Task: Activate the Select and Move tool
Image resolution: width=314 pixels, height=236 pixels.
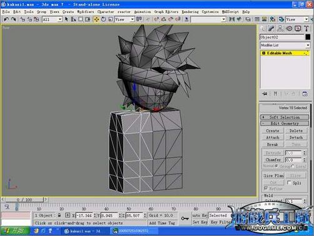Action: (96, 19)
